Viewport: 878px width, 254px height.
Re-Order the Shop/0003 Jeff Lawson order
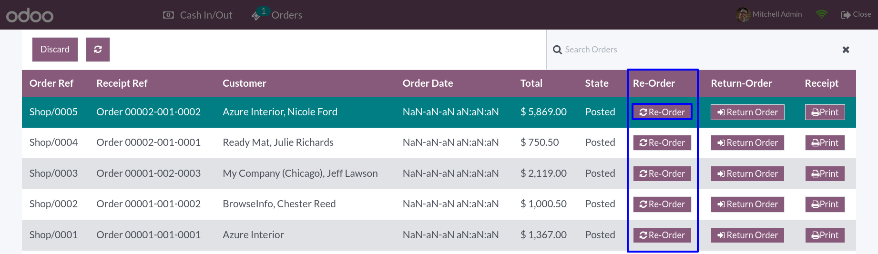click(x=662, y=173)
